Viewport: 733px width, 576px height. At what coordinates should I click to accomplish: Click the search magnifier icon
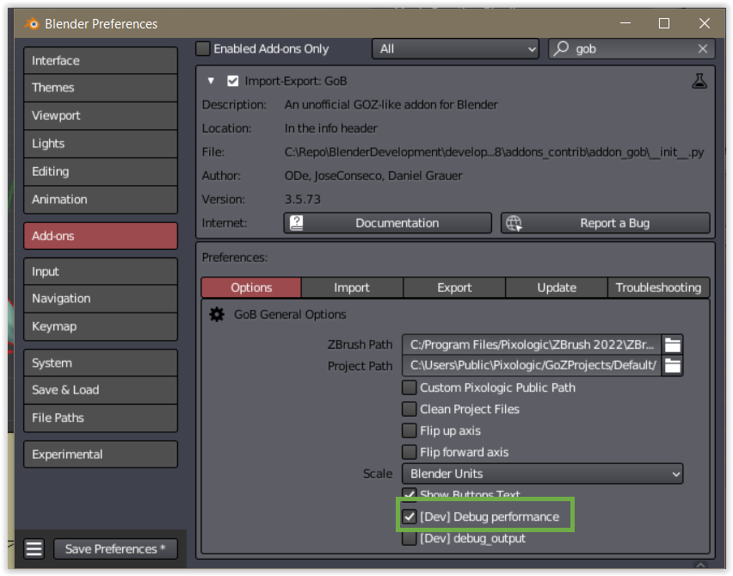click(561, 48)
